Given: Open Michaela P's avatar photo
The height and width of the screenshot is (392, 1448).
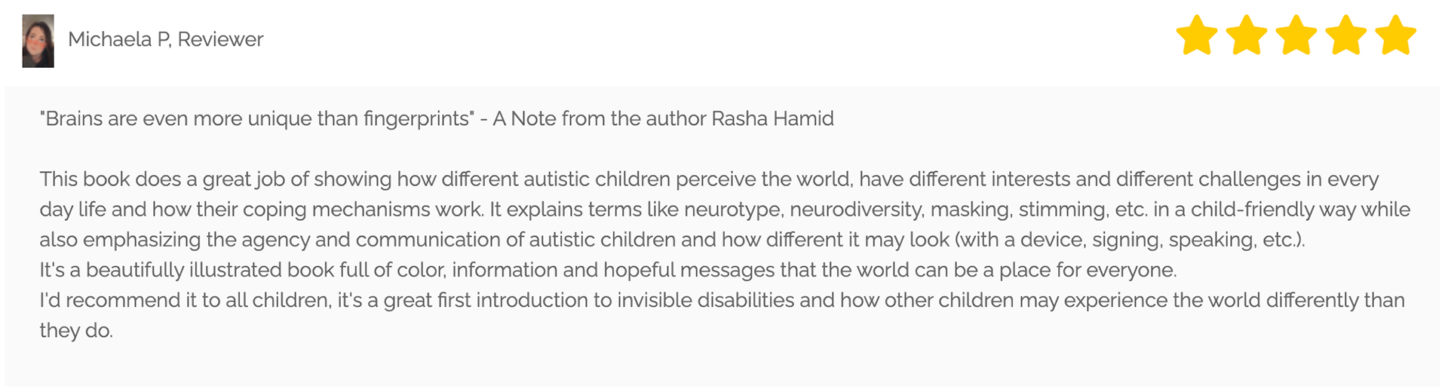Looking at the screenshot, I should [38, 41].
